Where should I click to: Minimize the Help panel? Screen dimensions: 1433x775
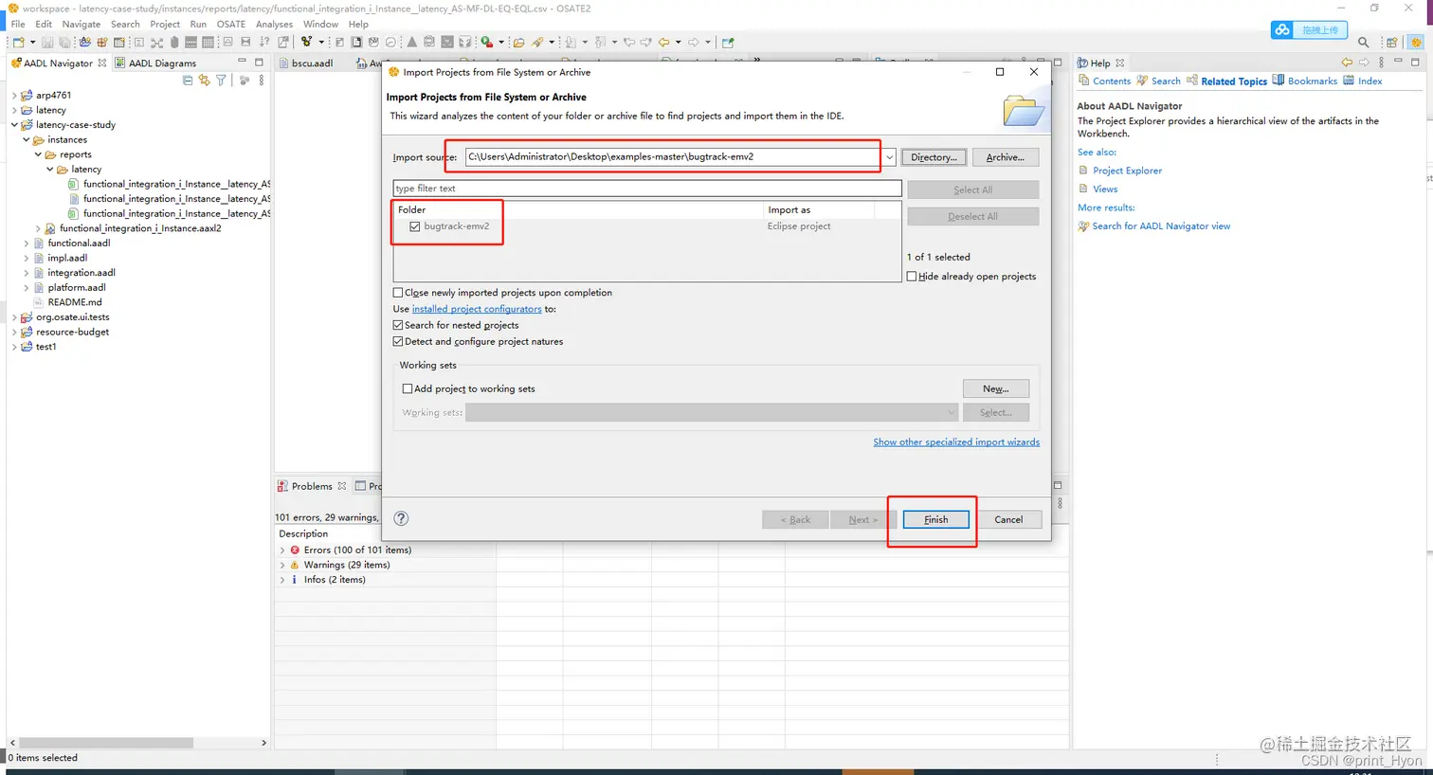coord(1398,63)
